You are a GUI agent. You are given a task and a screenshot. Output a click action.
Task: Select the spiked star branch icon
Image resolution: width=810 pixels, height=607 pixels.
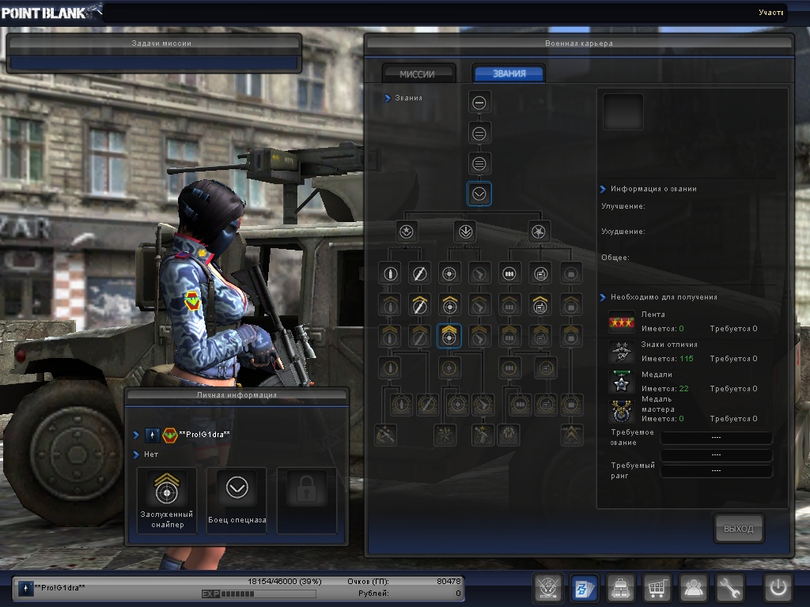(539, 232)
